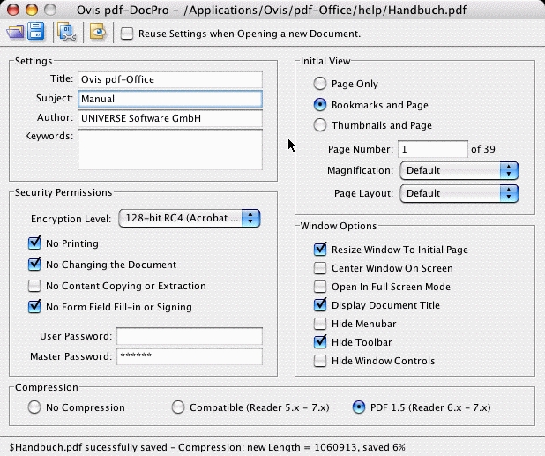
Task: Check No Content Copying or Extraction
Action: click(x=35, y=286)
